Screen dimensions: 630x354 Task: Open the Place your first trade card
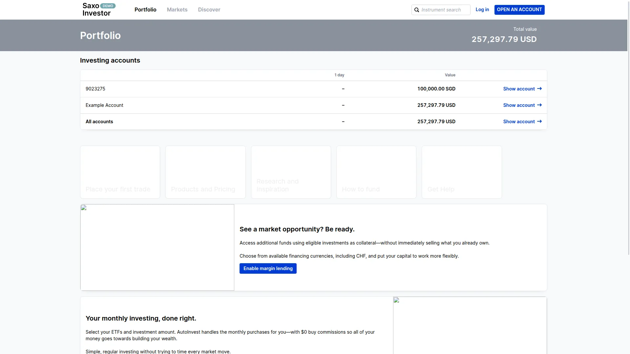(x=120, y=172)
